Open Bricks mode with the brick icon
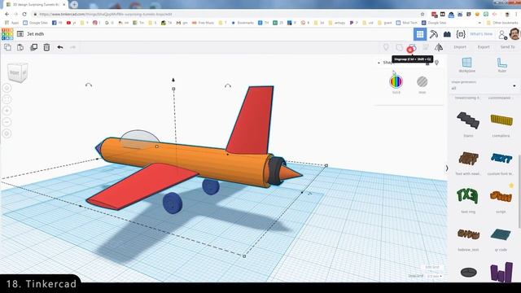Image resolution: width=521 pixels, height=293 pixels. click(x=447, y=34)
